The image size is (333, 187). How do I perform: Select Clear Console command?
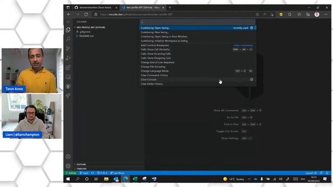[x=198, y=79]
